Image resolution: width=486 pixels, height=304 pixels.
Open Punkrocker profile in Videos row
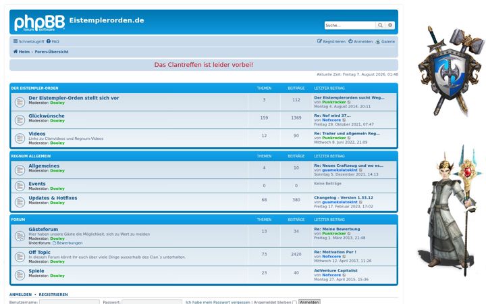click(334, 138)
